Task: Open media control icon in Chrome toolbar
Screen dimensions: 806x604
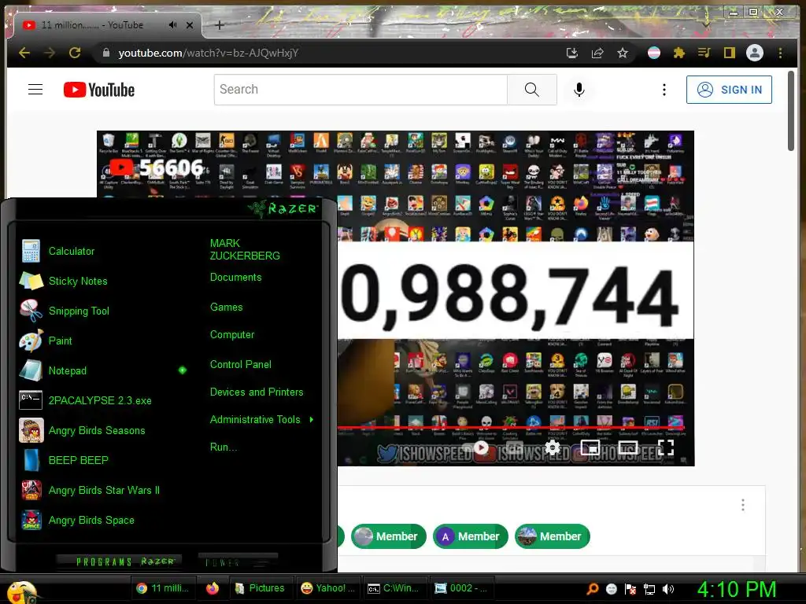Action: (704, 53)
